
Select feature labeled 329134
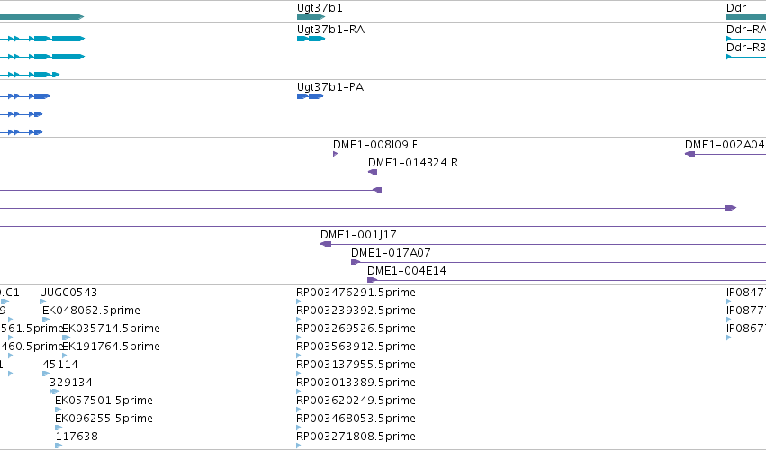point(71,382)
